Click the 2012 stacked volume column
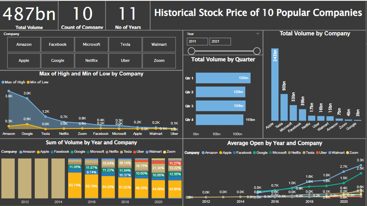This screenshot has width=367, height=206. [x=25, y=178]
